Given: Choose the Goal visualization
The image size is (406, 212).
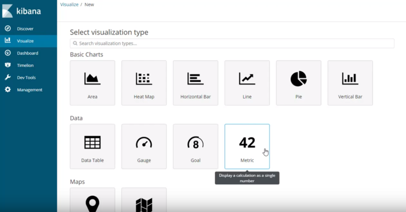Looking at the screenshot, I should (195, 146).
